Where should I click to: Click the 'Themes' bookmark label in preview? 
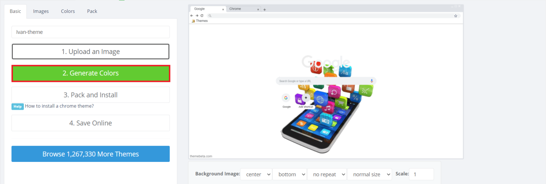click(x=202, y=21)
